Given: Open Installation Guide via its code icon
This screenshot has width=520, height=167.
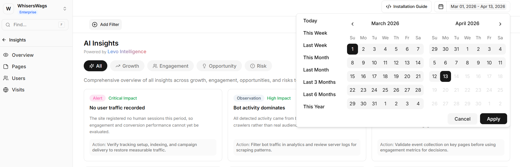Looking at the screenshot, I should (388, 7).
